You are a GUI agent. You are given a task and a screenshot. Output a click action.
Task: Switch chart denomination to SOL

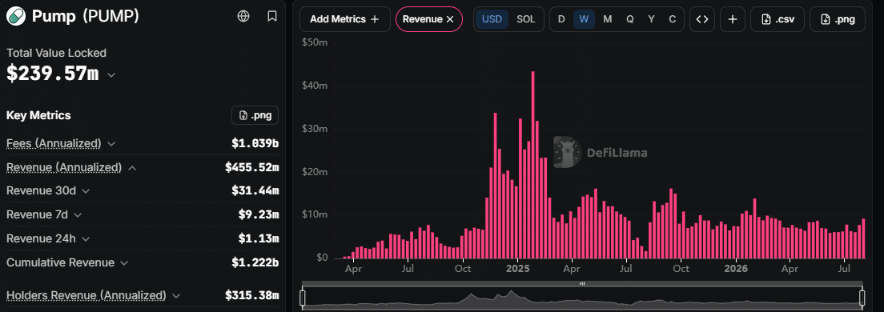526,19
